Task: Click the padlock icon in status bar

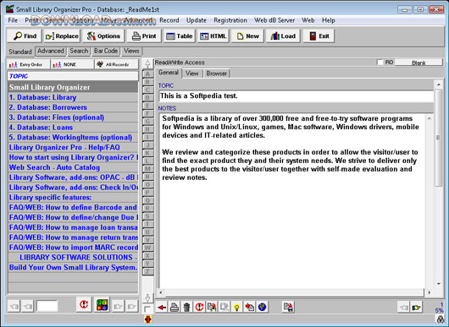Action: 441,319
